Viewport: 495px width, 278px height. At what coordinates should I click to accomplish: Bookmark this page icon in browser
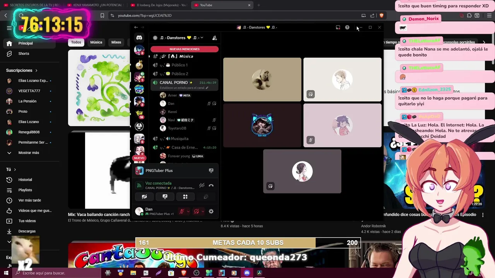pos(102,15)
